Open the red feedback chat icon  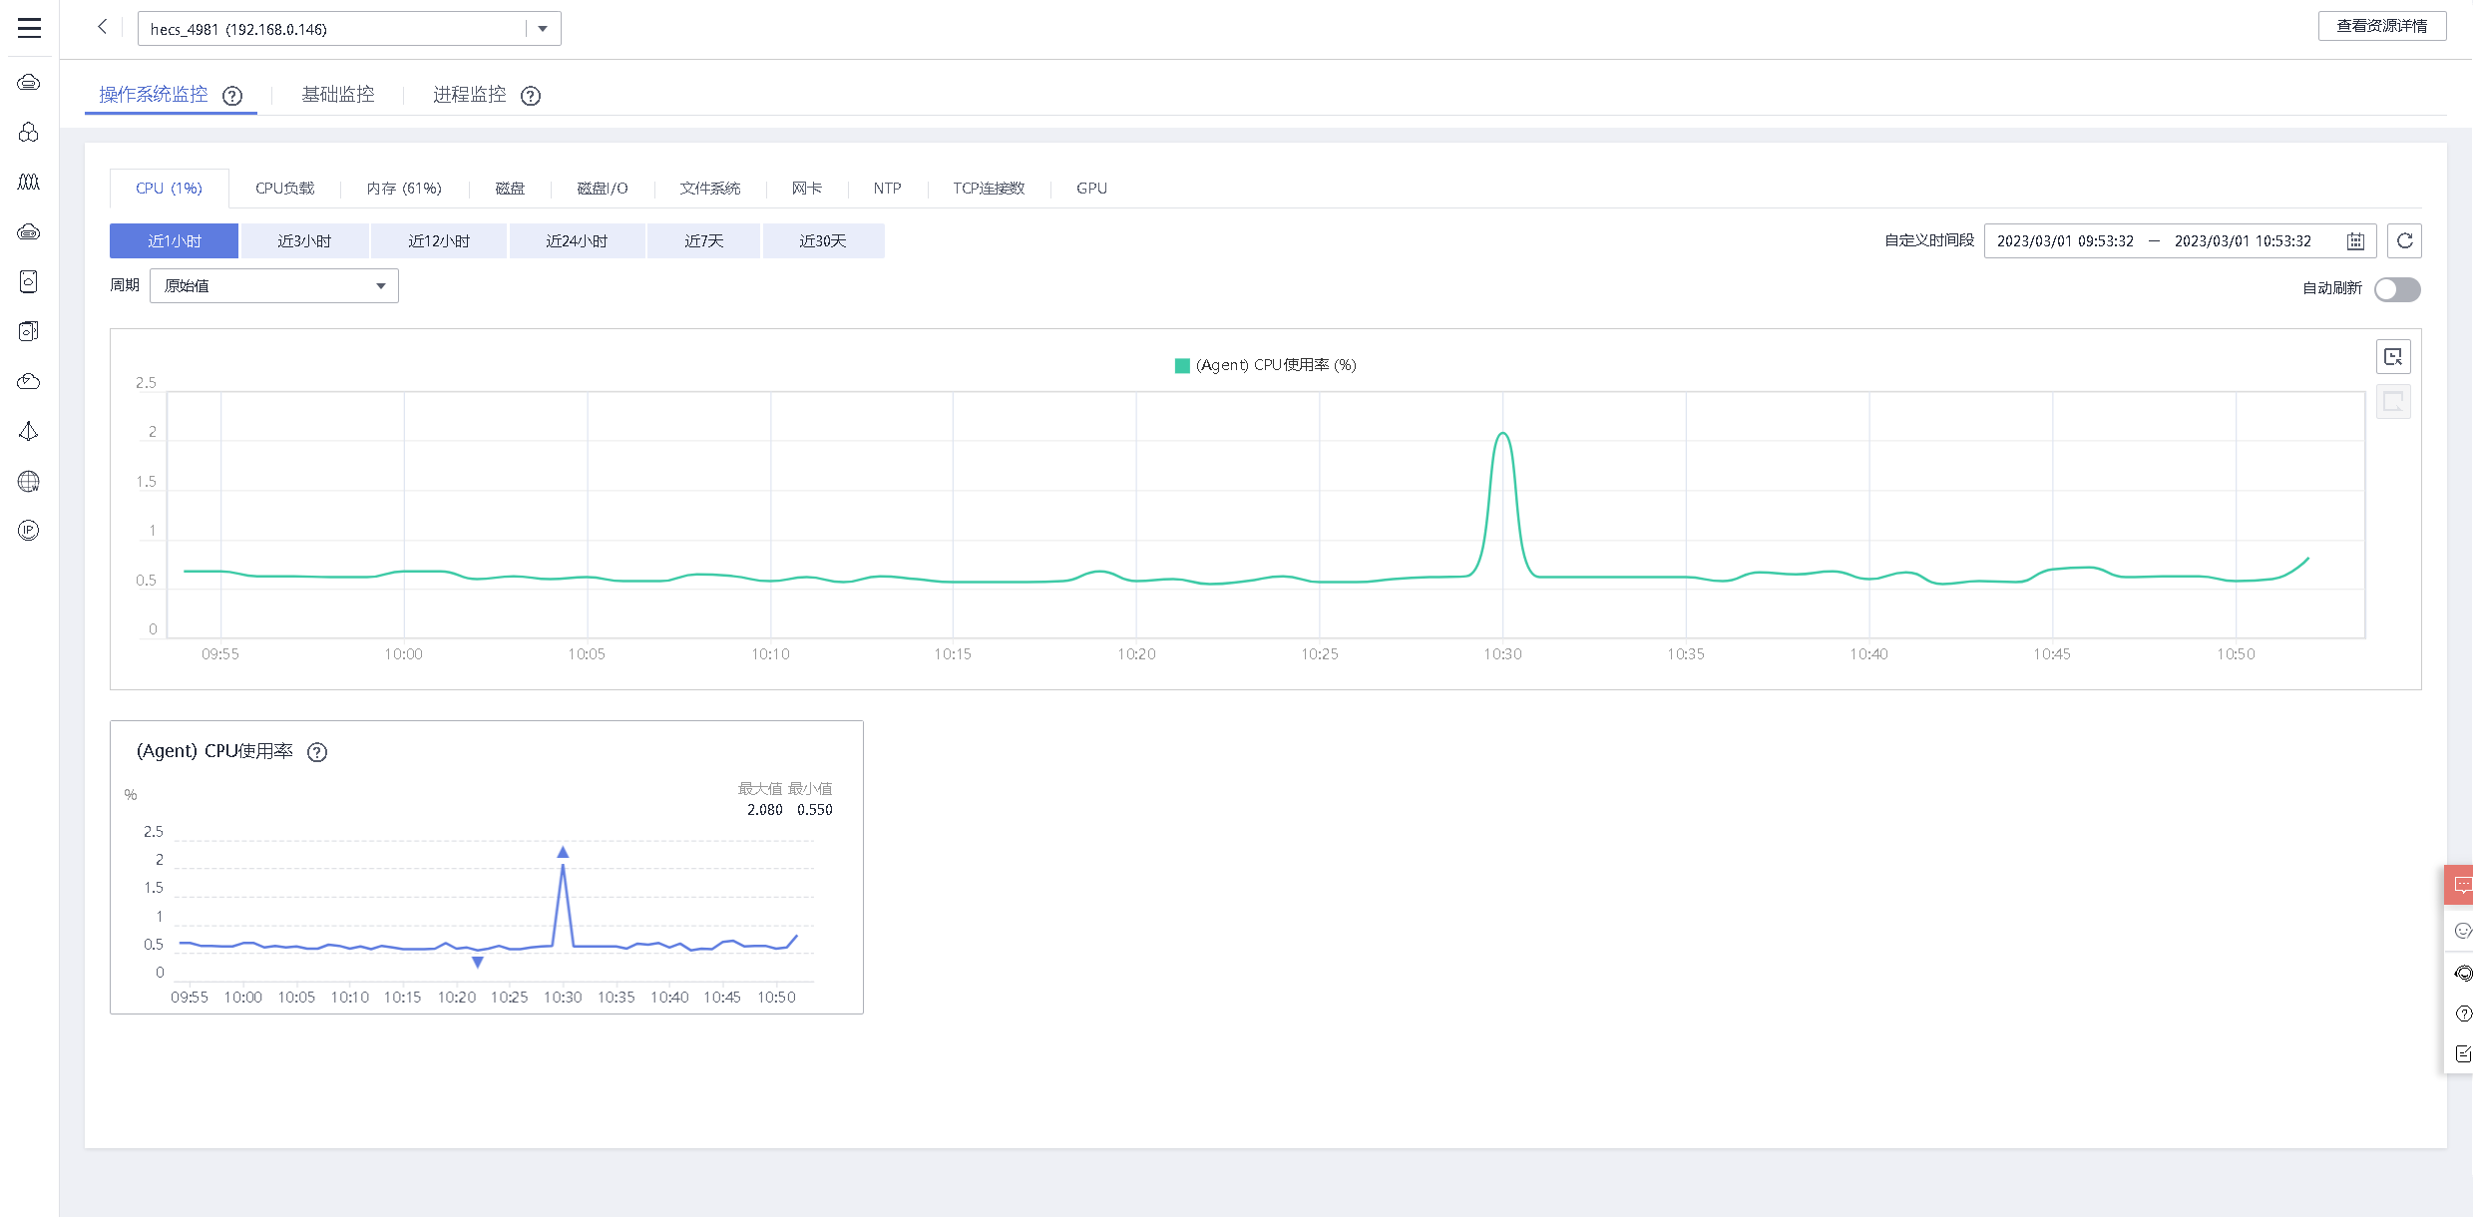(x=2461, y=885)
